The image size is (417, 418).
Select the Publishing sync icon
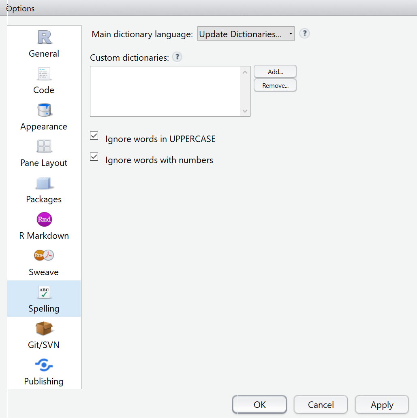44,365
